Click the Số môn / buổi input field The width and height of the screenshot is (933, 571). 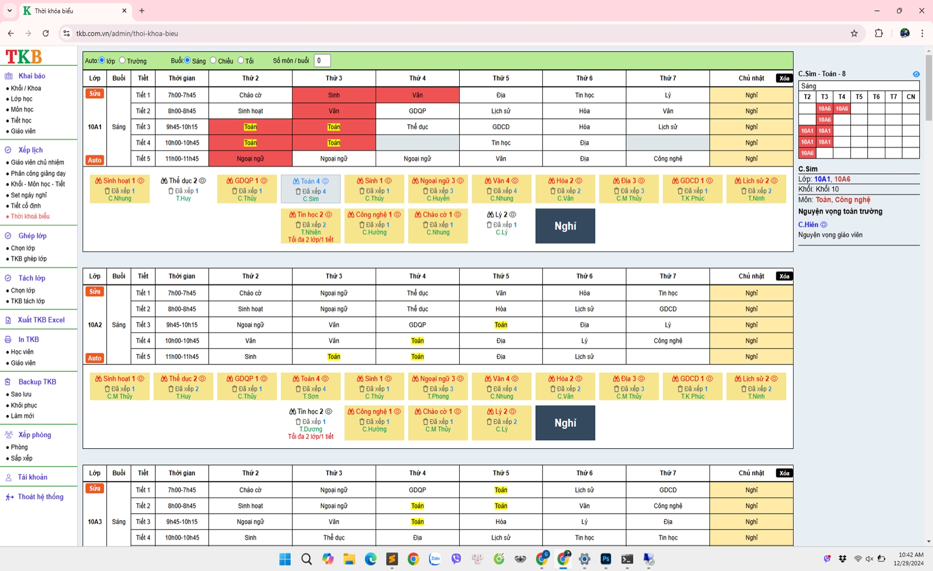pyautogui.click(x=322, y=61)
